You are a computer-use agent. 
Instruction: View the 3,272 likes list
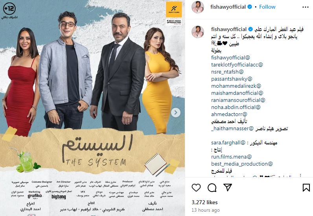point(204,202)
